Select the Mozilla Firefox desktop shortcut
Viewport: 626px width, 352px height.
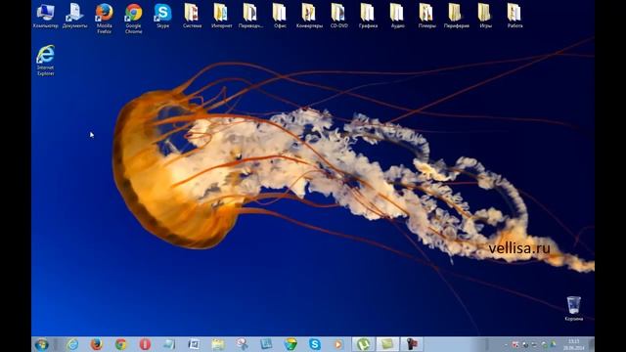105,18
